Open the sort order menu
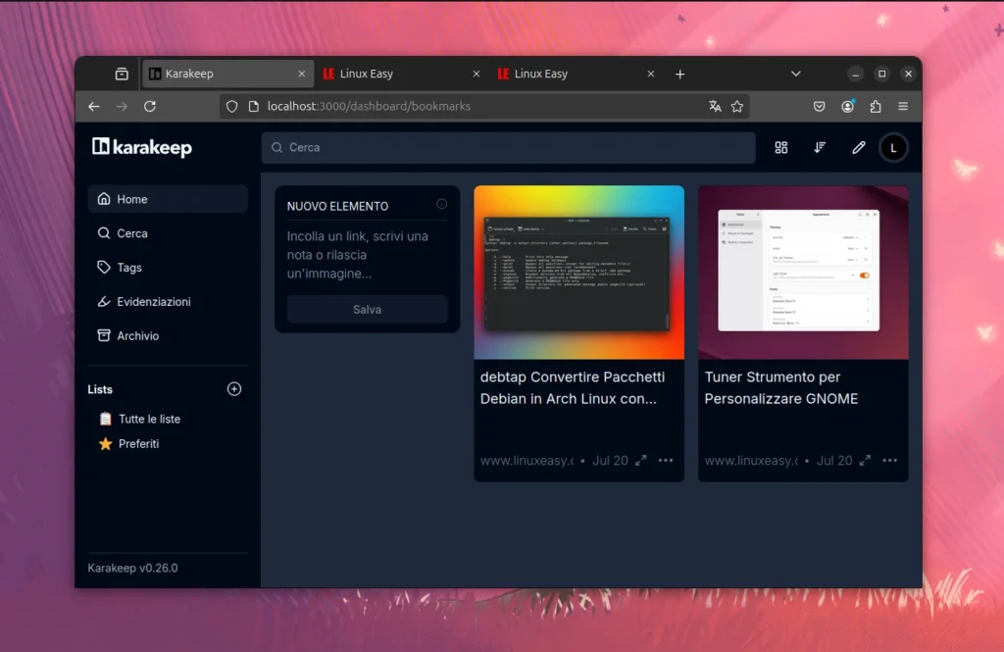This screenshot has width=1004, height=652. (x=821, y=147)
